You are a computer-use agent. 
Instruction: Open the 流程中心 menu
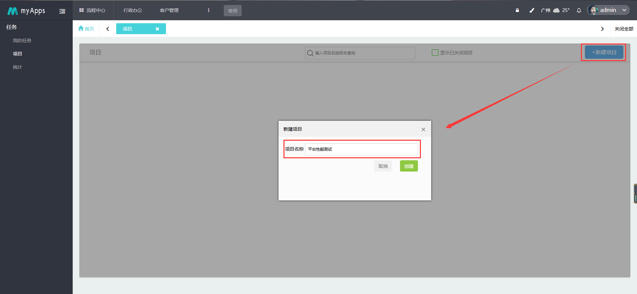pyautogui.click(x=92, y=10)
